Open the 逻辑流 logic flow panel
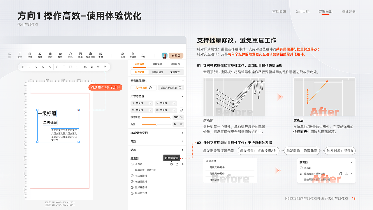Viewport: 373px width, 210px height. [x=133, y=55]
